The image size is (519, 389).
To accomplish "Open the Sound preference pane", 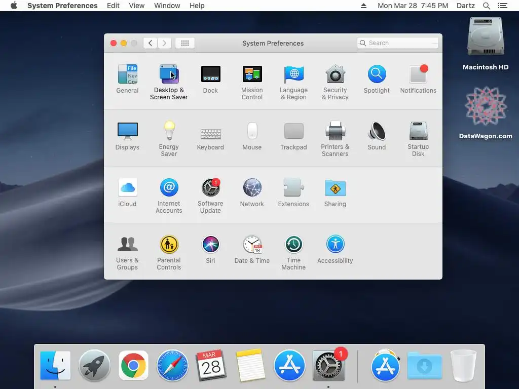I will [377, 136].
